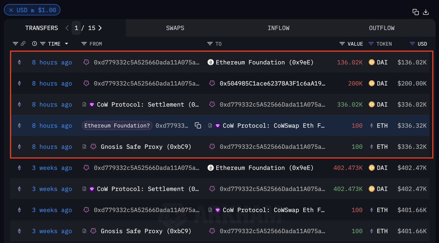Click the contract document icon before Gnosis Safe Proxy, 8 hours ago
The width and height of the screenshot is (439, 243).
84,147
